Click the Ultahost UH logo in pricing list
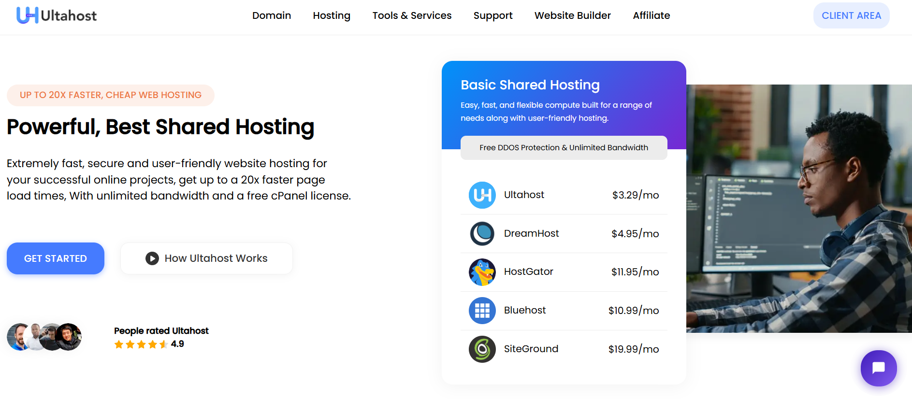 [482, 195]
